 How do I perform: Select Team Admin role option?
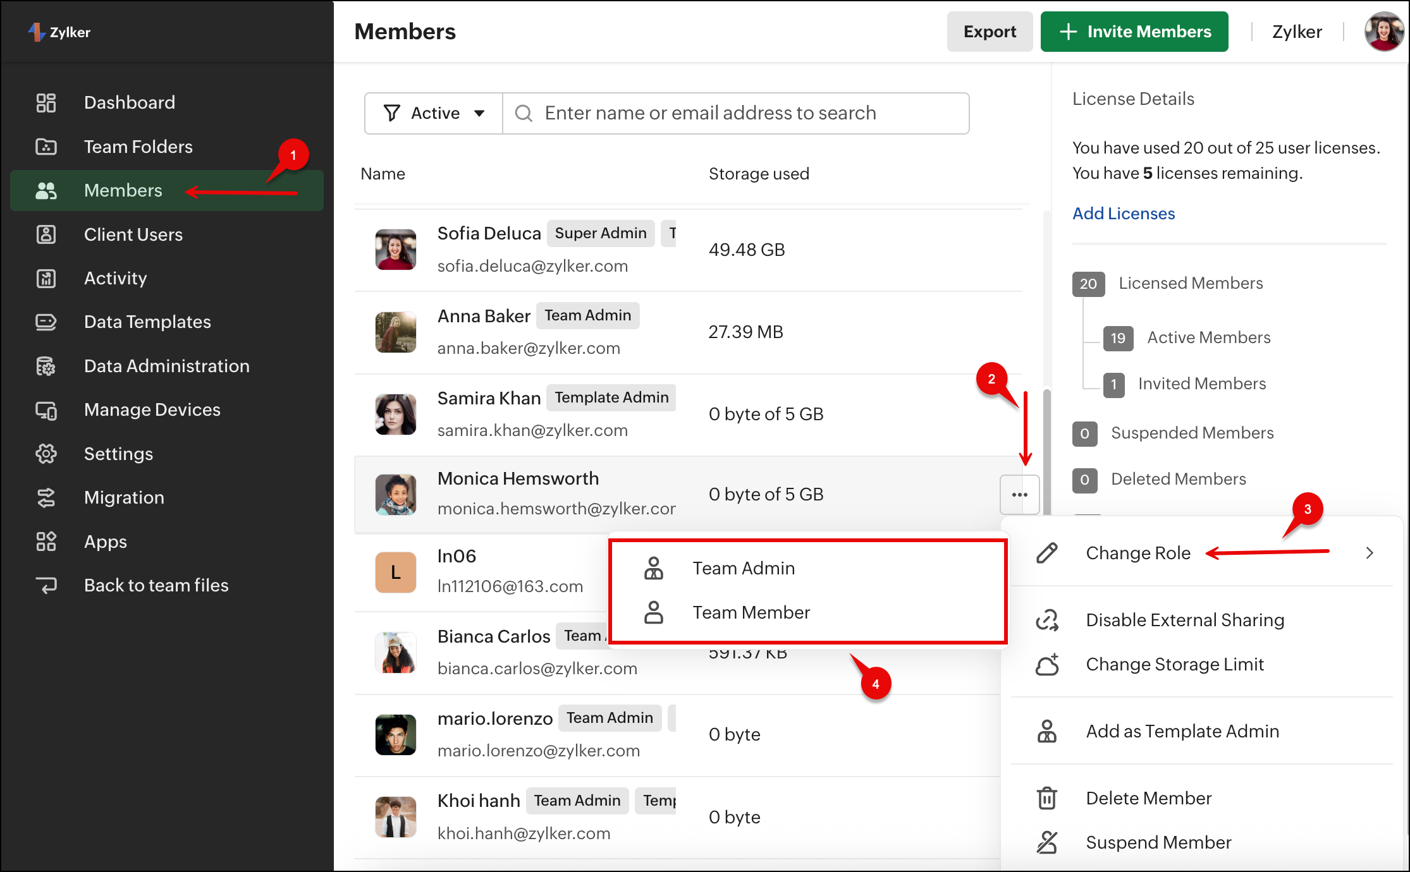[744, 568]
